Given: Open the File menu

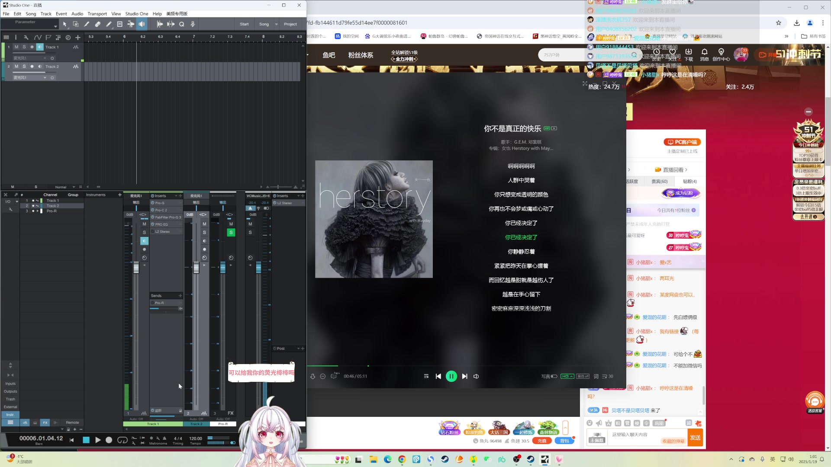Looking at the screenshot, I should 6,14.
